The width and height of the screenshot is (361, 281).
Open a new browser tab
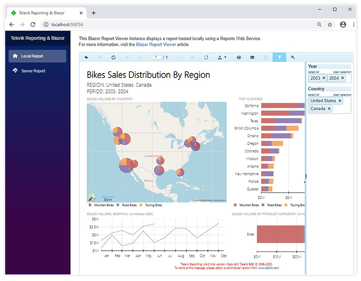93,13
